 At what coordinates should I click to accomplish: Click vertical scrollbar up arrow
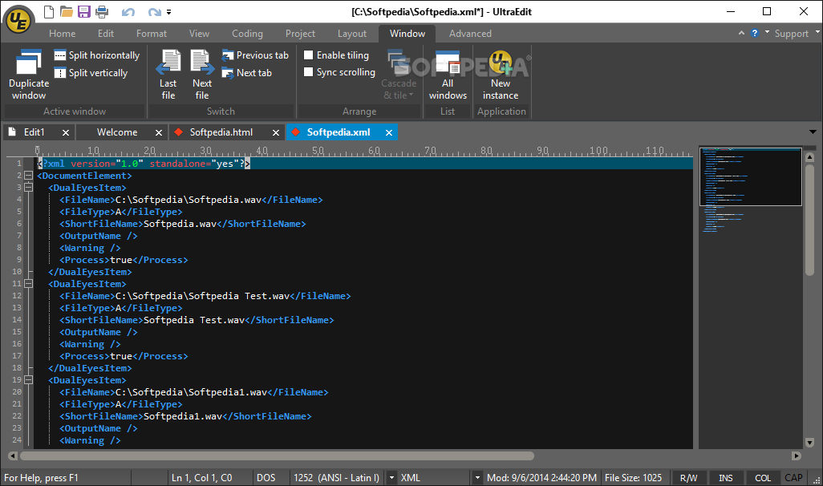pyautogui.click(x=809, y=157)
